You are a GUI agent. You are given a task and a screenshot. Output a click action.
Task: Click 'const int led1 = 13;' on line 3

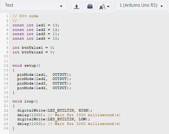pos(36,25)
